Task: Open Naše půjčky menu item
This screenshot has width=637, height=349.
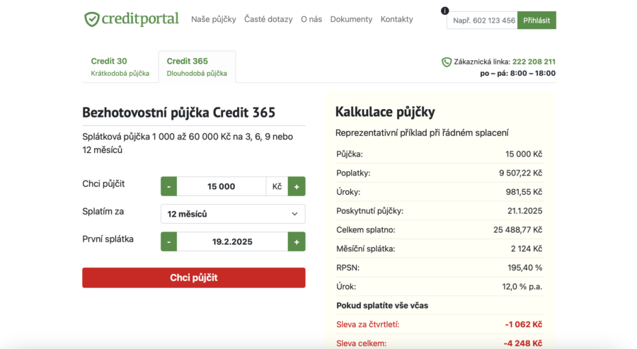Action: coord(213,19)
